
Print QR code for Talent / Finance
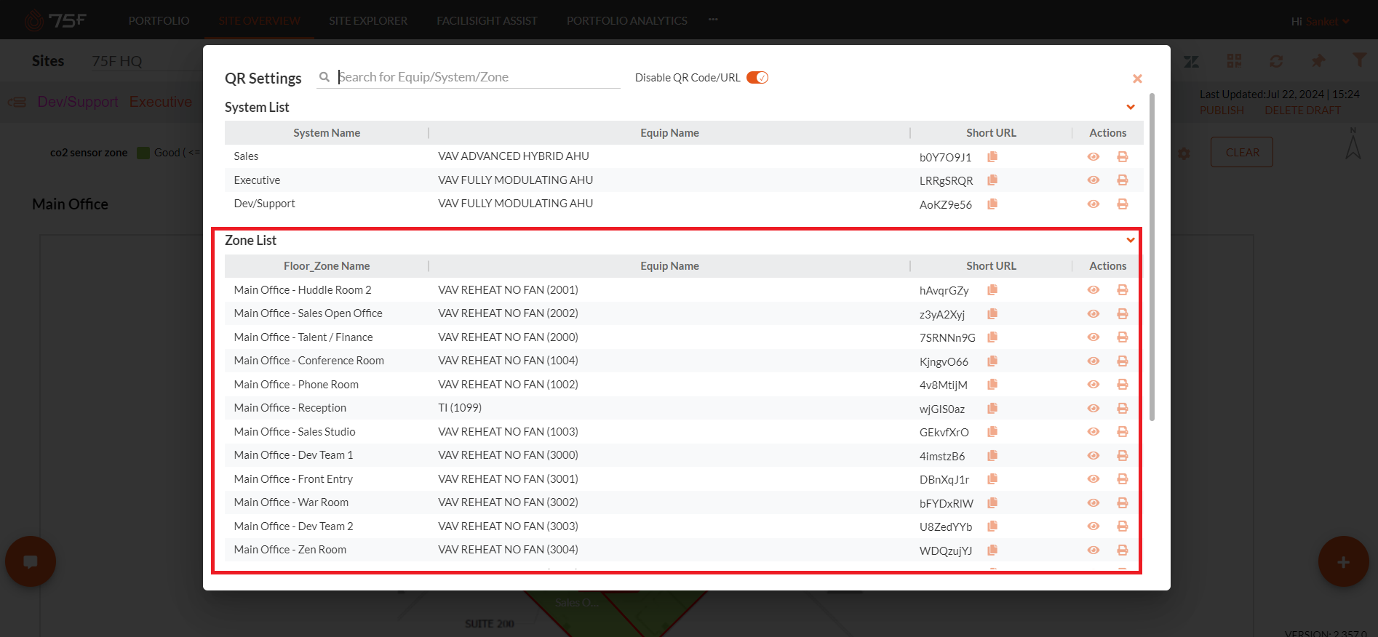1123,337
